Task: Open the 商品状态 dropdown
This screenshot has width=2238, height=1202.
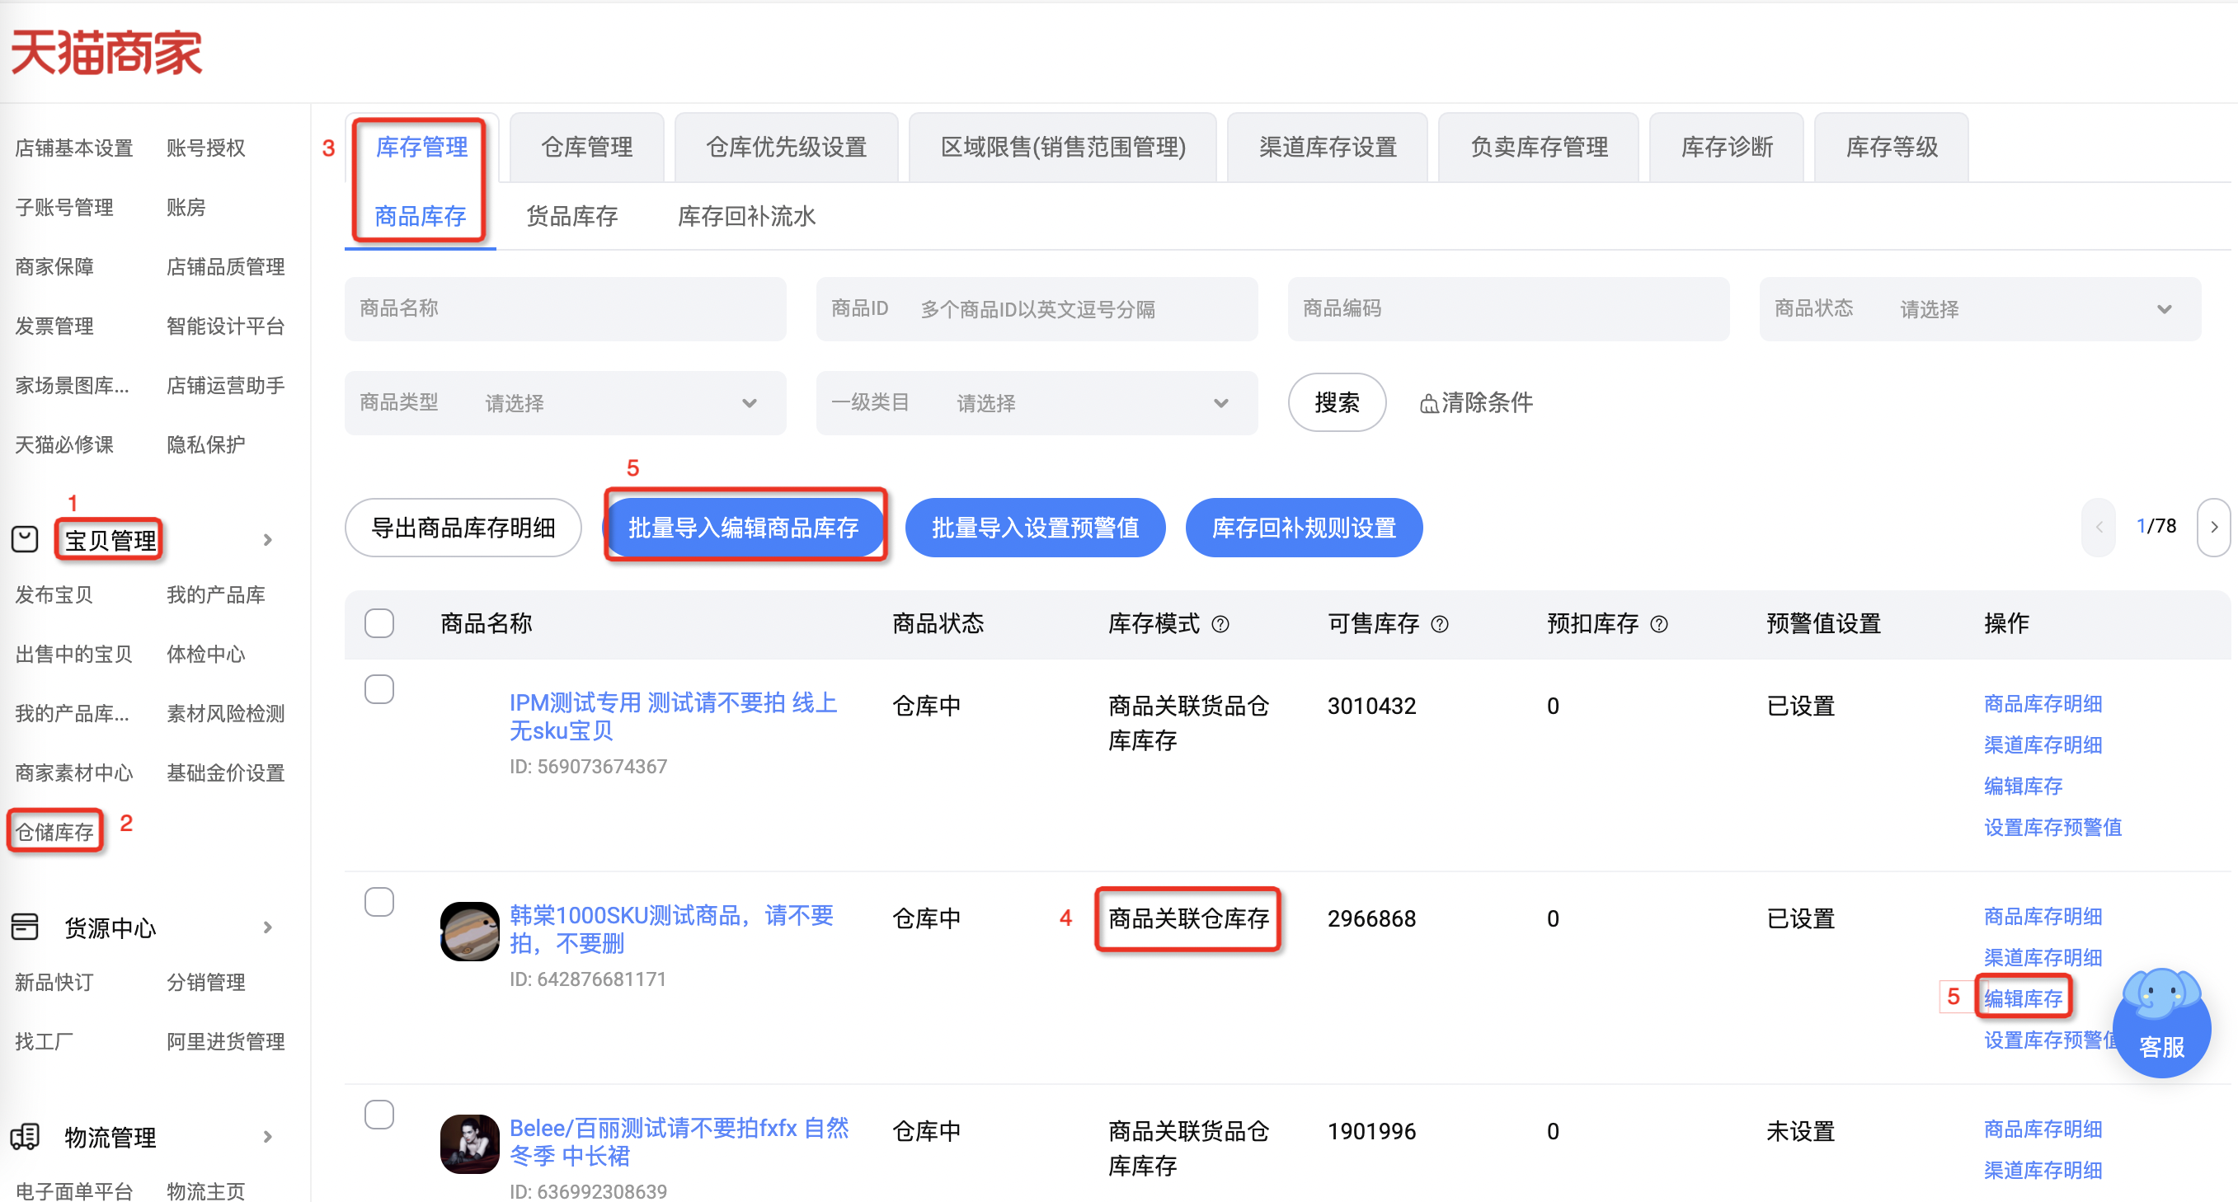Action: coord(1980,309)
